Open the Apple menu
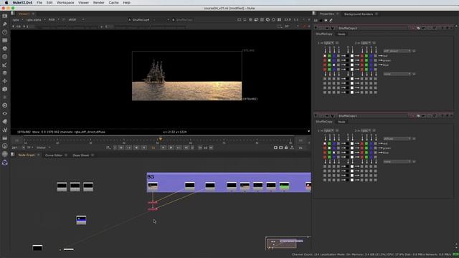Image resolution: width=459 pixels, height=258 pixels. 6,3
